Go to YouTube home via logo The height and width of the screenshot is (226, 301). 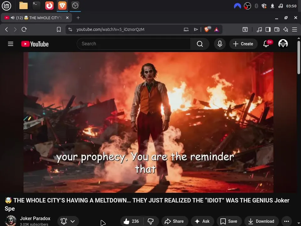35,44
